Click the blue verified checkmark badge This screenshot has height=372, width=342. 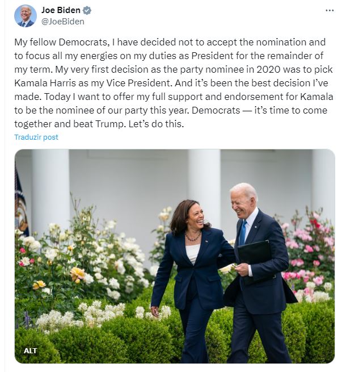pyautogui.click(x=87, y=11)
